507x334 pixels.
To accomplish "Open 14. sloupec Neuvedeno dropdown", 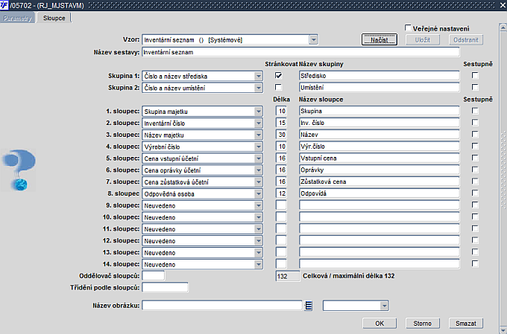I will pyautogui.click(x=259, y=264).
